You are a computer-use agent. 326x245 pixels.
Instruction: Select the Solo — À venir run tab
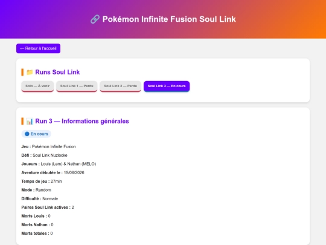pos(37,86)
